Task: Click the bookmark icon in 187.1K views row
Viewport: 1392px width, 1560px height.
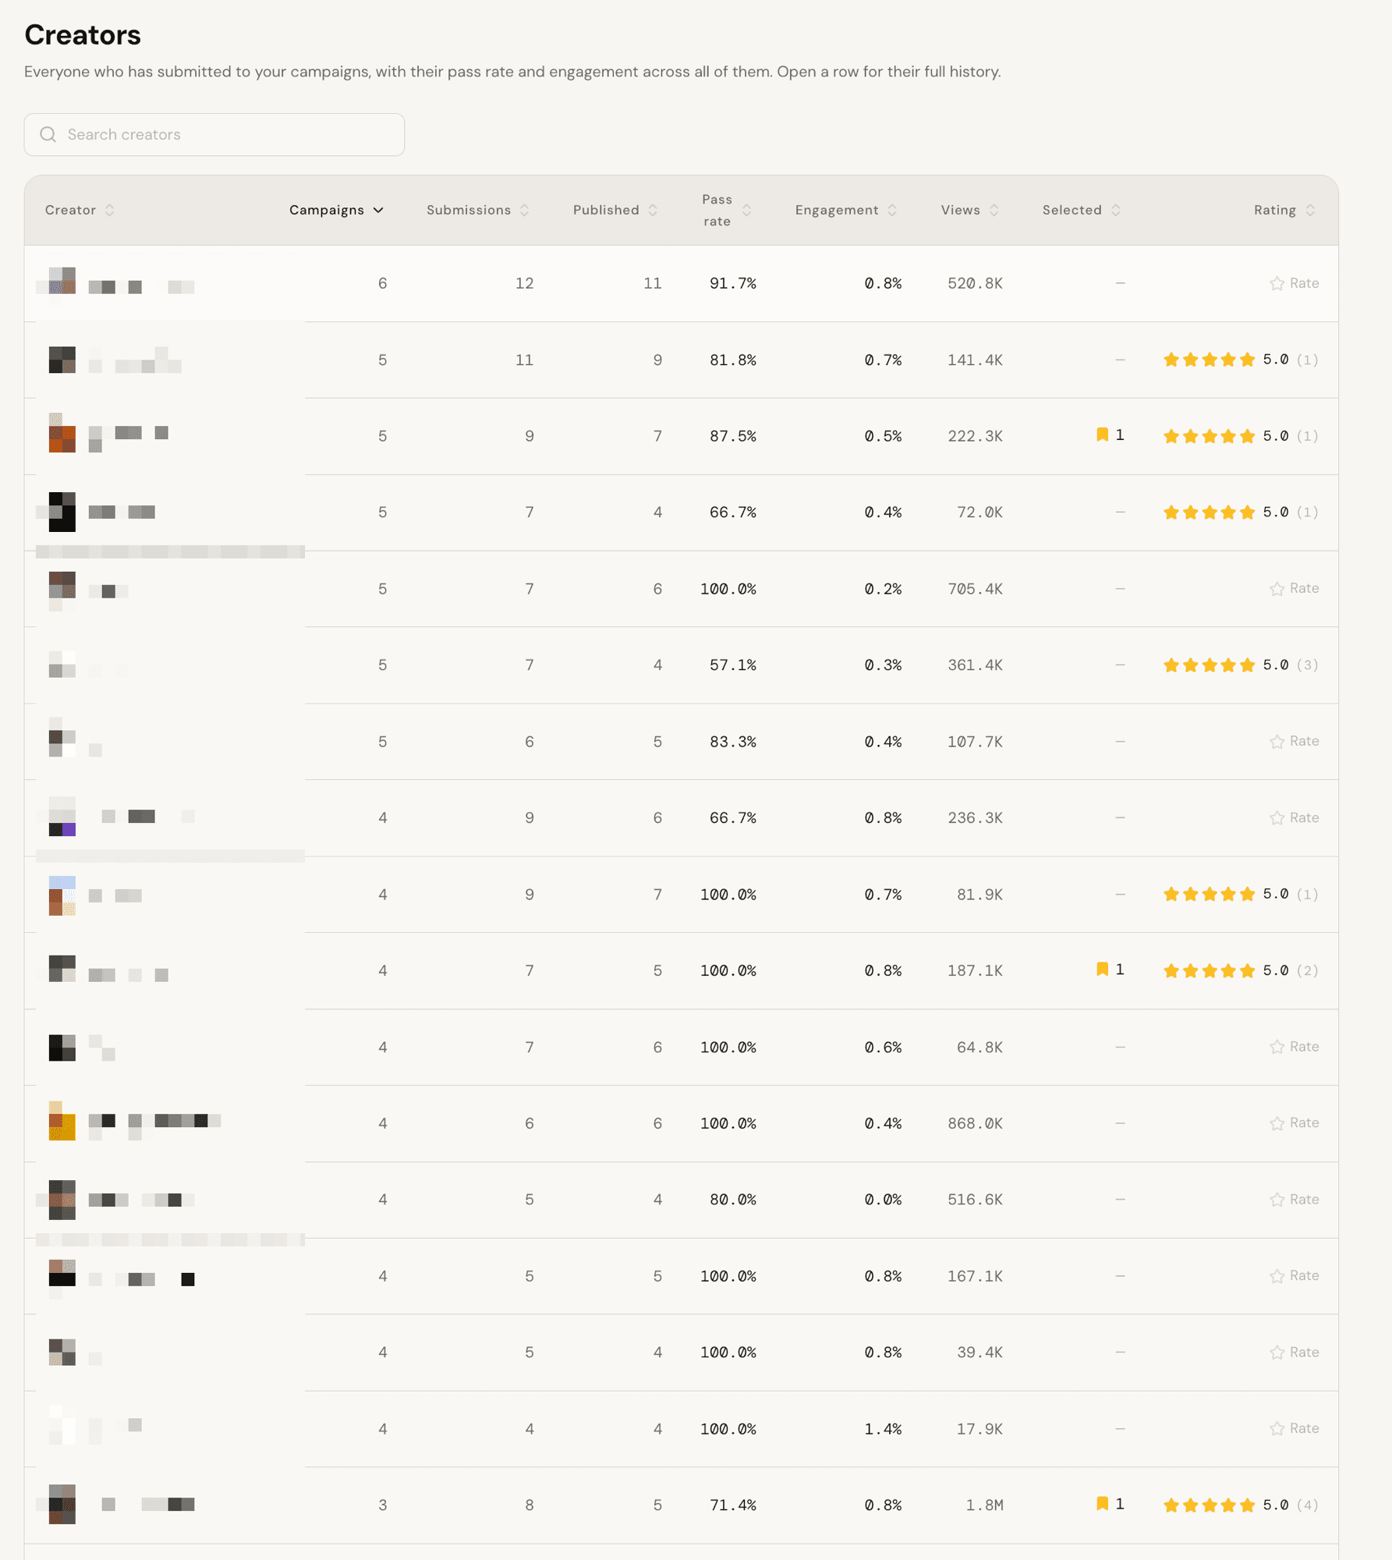Action: [x=1102, y=969]
